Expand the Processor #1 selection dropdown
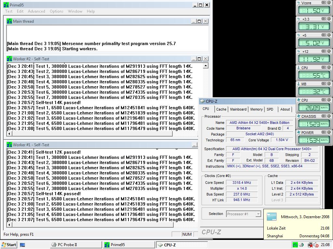 258,214
